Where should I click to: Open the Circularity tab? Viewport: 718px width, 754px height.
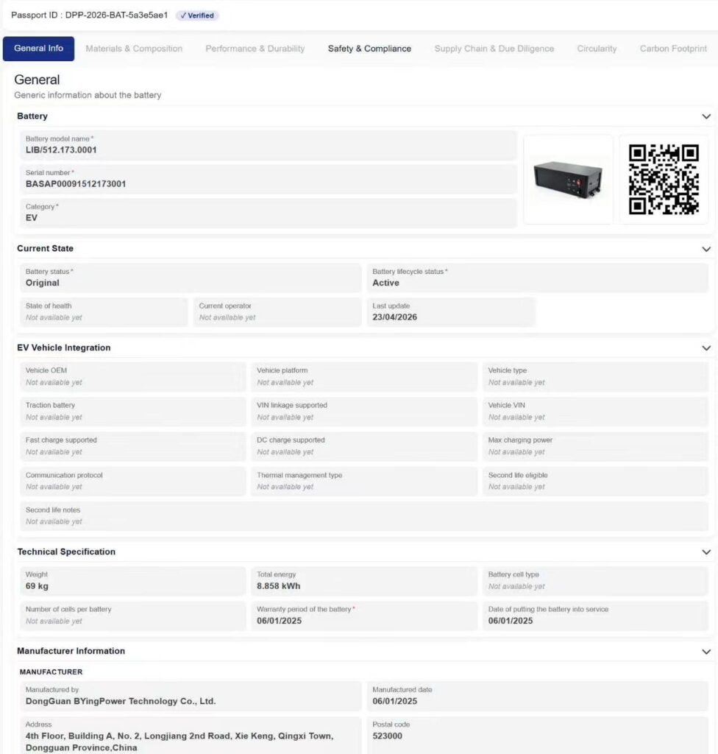coord(597,49)
